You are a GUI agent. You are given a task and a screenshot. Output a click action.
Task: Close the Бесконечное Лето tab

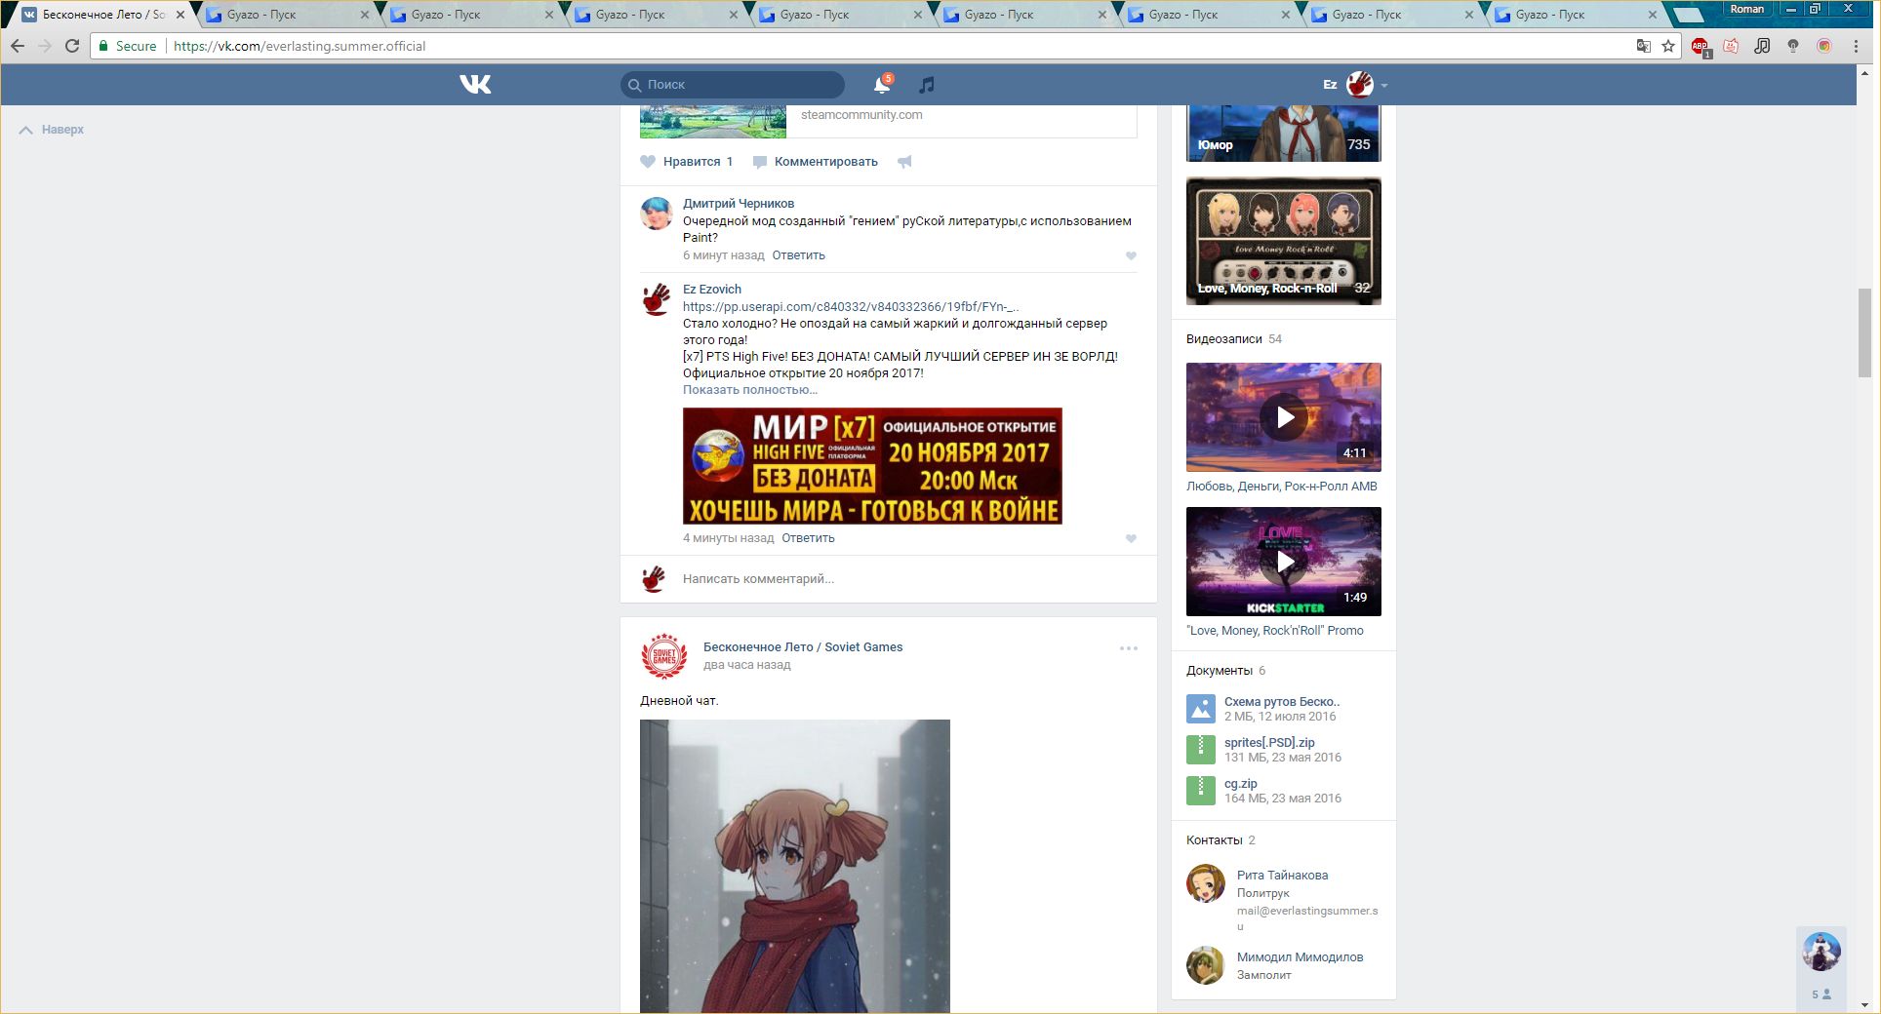[180, 15]
